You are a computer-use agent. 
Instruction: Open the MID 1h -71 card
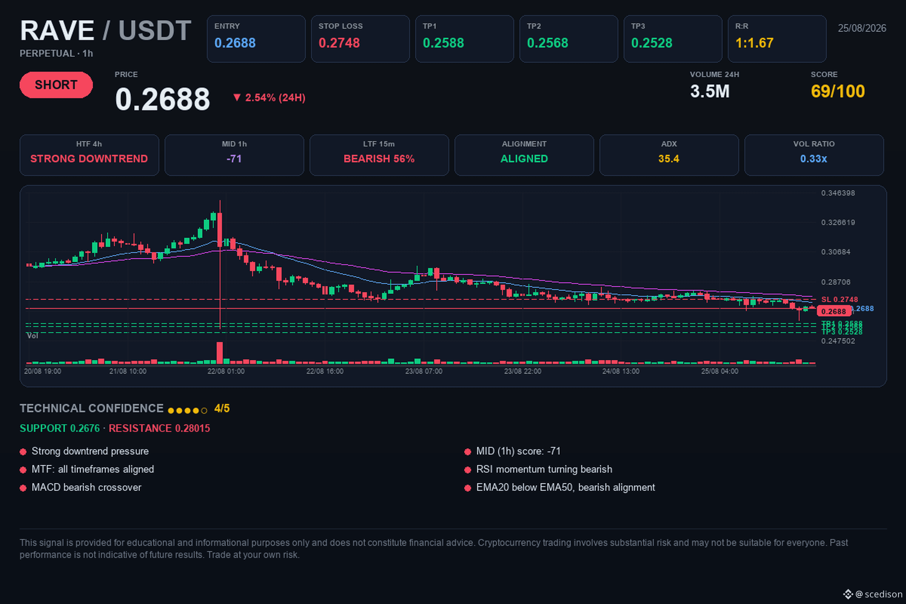[234, 155]
